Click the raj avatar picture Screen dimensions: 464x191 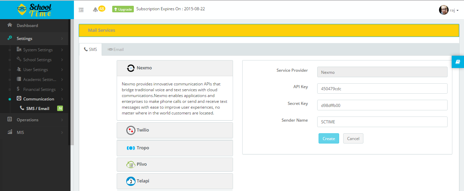pos(443,10)
